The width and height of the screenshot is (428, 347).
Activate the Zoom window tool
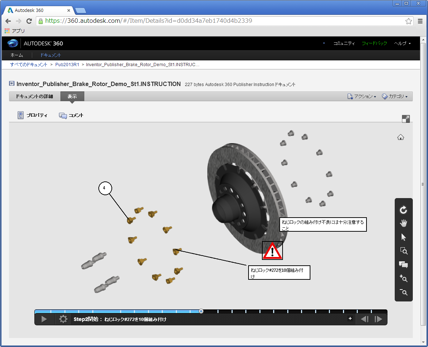403,251
